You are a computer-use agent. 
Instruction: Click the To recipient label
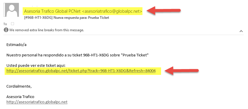point(5,24)
